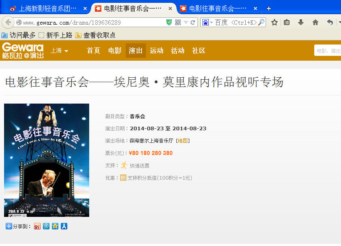Viewport: 341px width, 246px height.
Task: Click the ticket price ¥80 180 280 380
Action: pos(151,153)
